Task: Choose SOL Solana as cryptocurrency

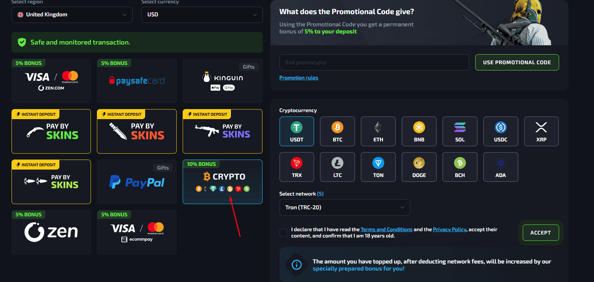Action: pyautogui.click(x=460, y=131)
